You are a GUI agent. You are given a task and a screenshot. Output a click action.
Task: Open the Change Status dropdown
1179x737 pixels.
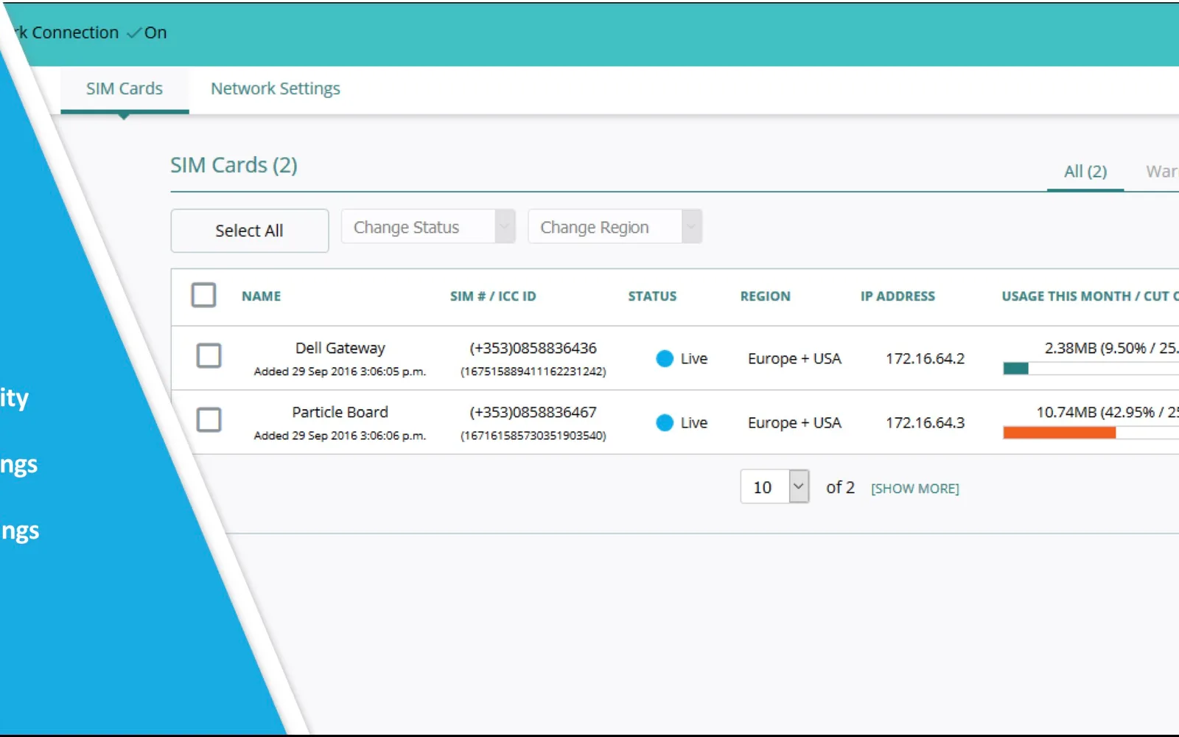coord(428,227)
